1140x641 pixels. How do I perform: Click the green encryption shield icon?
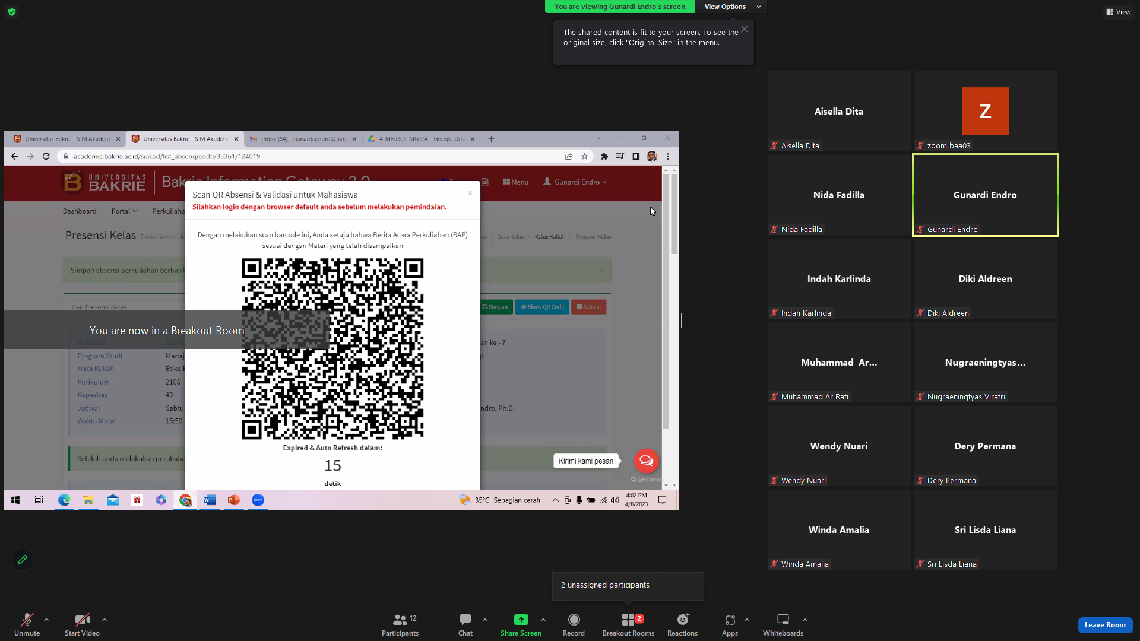coord(12,12)
